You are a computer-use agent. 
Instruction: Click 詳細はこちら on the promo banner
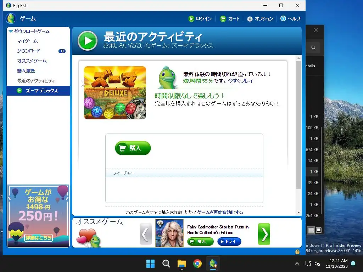(x=38, y=238)
